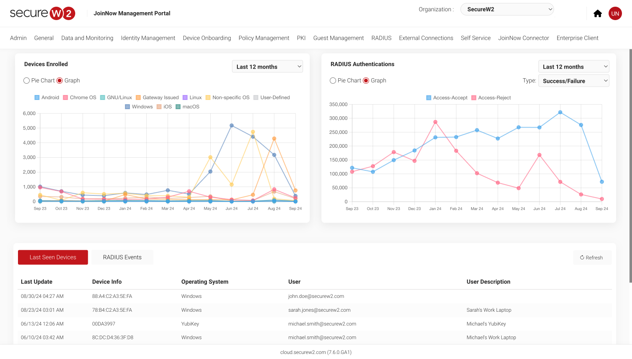Open the Policy Management menu

(264, 38)
